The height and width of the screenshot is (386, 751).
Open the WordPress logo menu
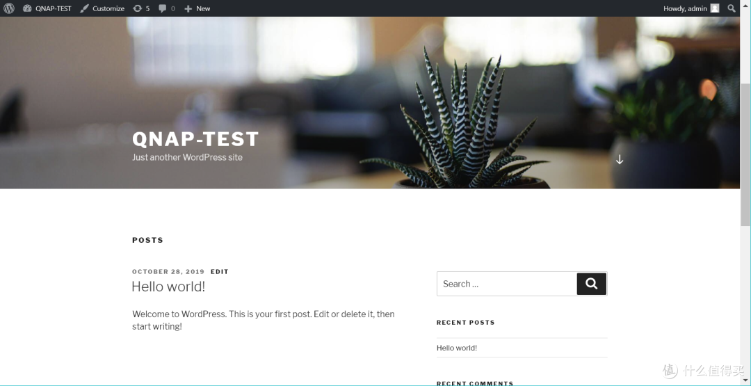click(8, 8)
